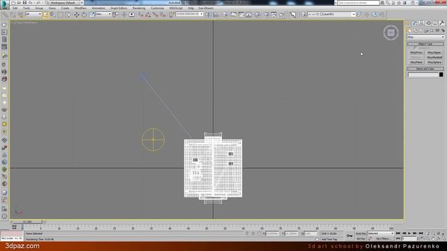Click the VRayProxy button
Viewport: 447px width, 251px height.
(416, 53)
